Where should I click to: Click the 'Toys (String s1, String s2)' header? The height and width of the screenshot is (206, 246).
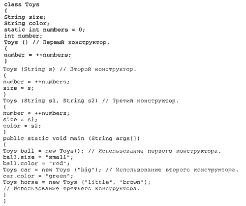[x=50, y=101]
